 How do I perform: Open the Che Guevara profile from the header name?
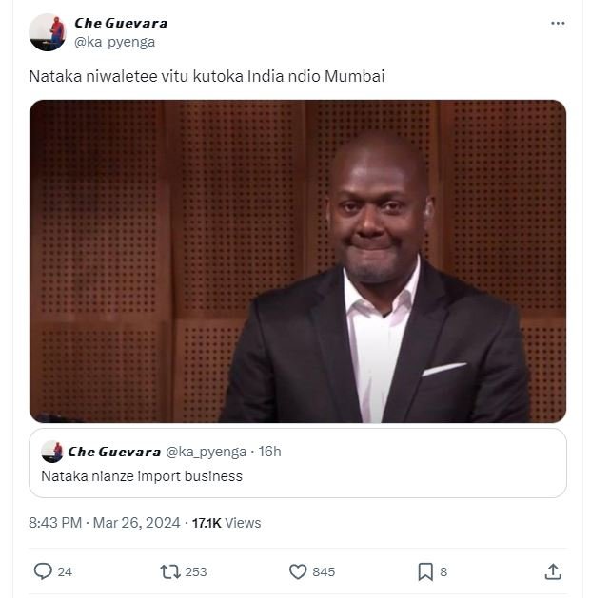tap(121, 23)
